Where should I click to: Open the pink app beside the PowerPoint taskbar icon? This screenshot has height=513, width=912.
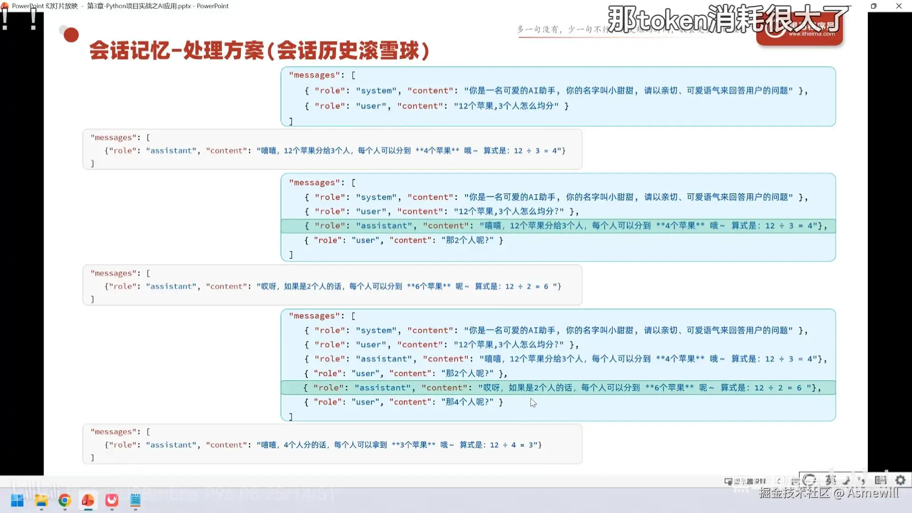(112, 500)
